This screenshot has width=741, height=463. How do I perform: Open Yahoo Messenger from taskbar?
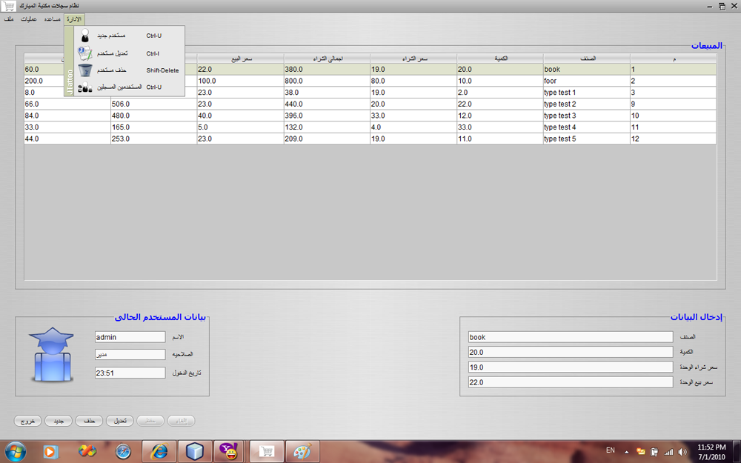pyautogui.click(x=229, y=452)
